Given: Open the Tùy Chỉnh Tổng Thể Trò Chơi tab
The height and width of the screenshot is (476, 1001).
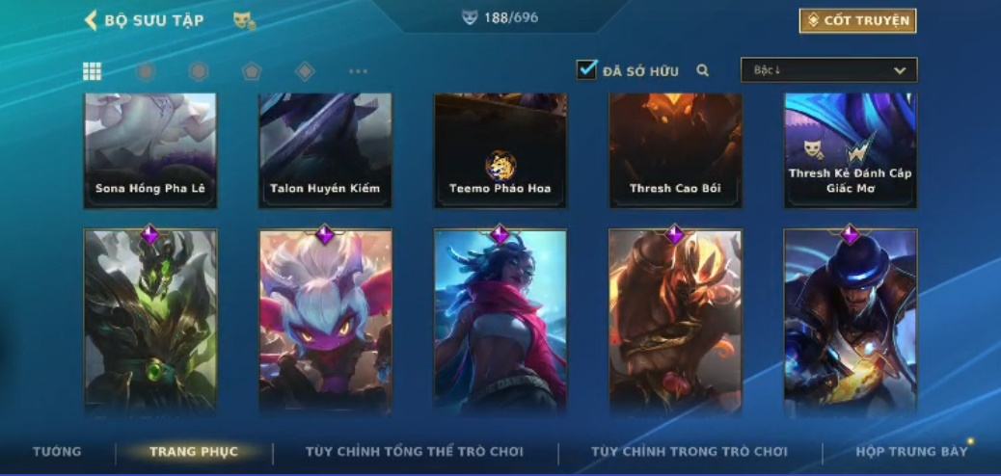Looking at the screenshot, I should (x=415, y=452).
